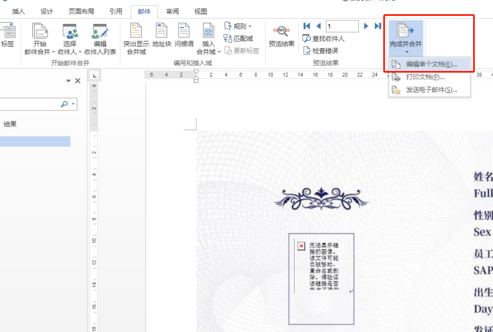Image resolution: width=493 pixels, height=332 pixels.
Task: Open the 页面布局 tab
Action: (81, 11)
